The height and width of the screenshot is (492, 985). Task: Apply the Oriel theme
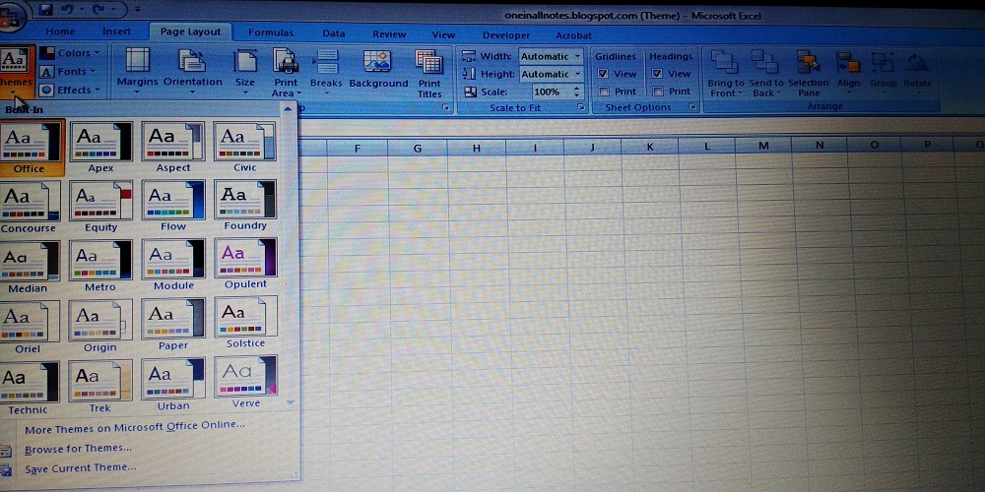pyautogui.click(x=30, y=327)
